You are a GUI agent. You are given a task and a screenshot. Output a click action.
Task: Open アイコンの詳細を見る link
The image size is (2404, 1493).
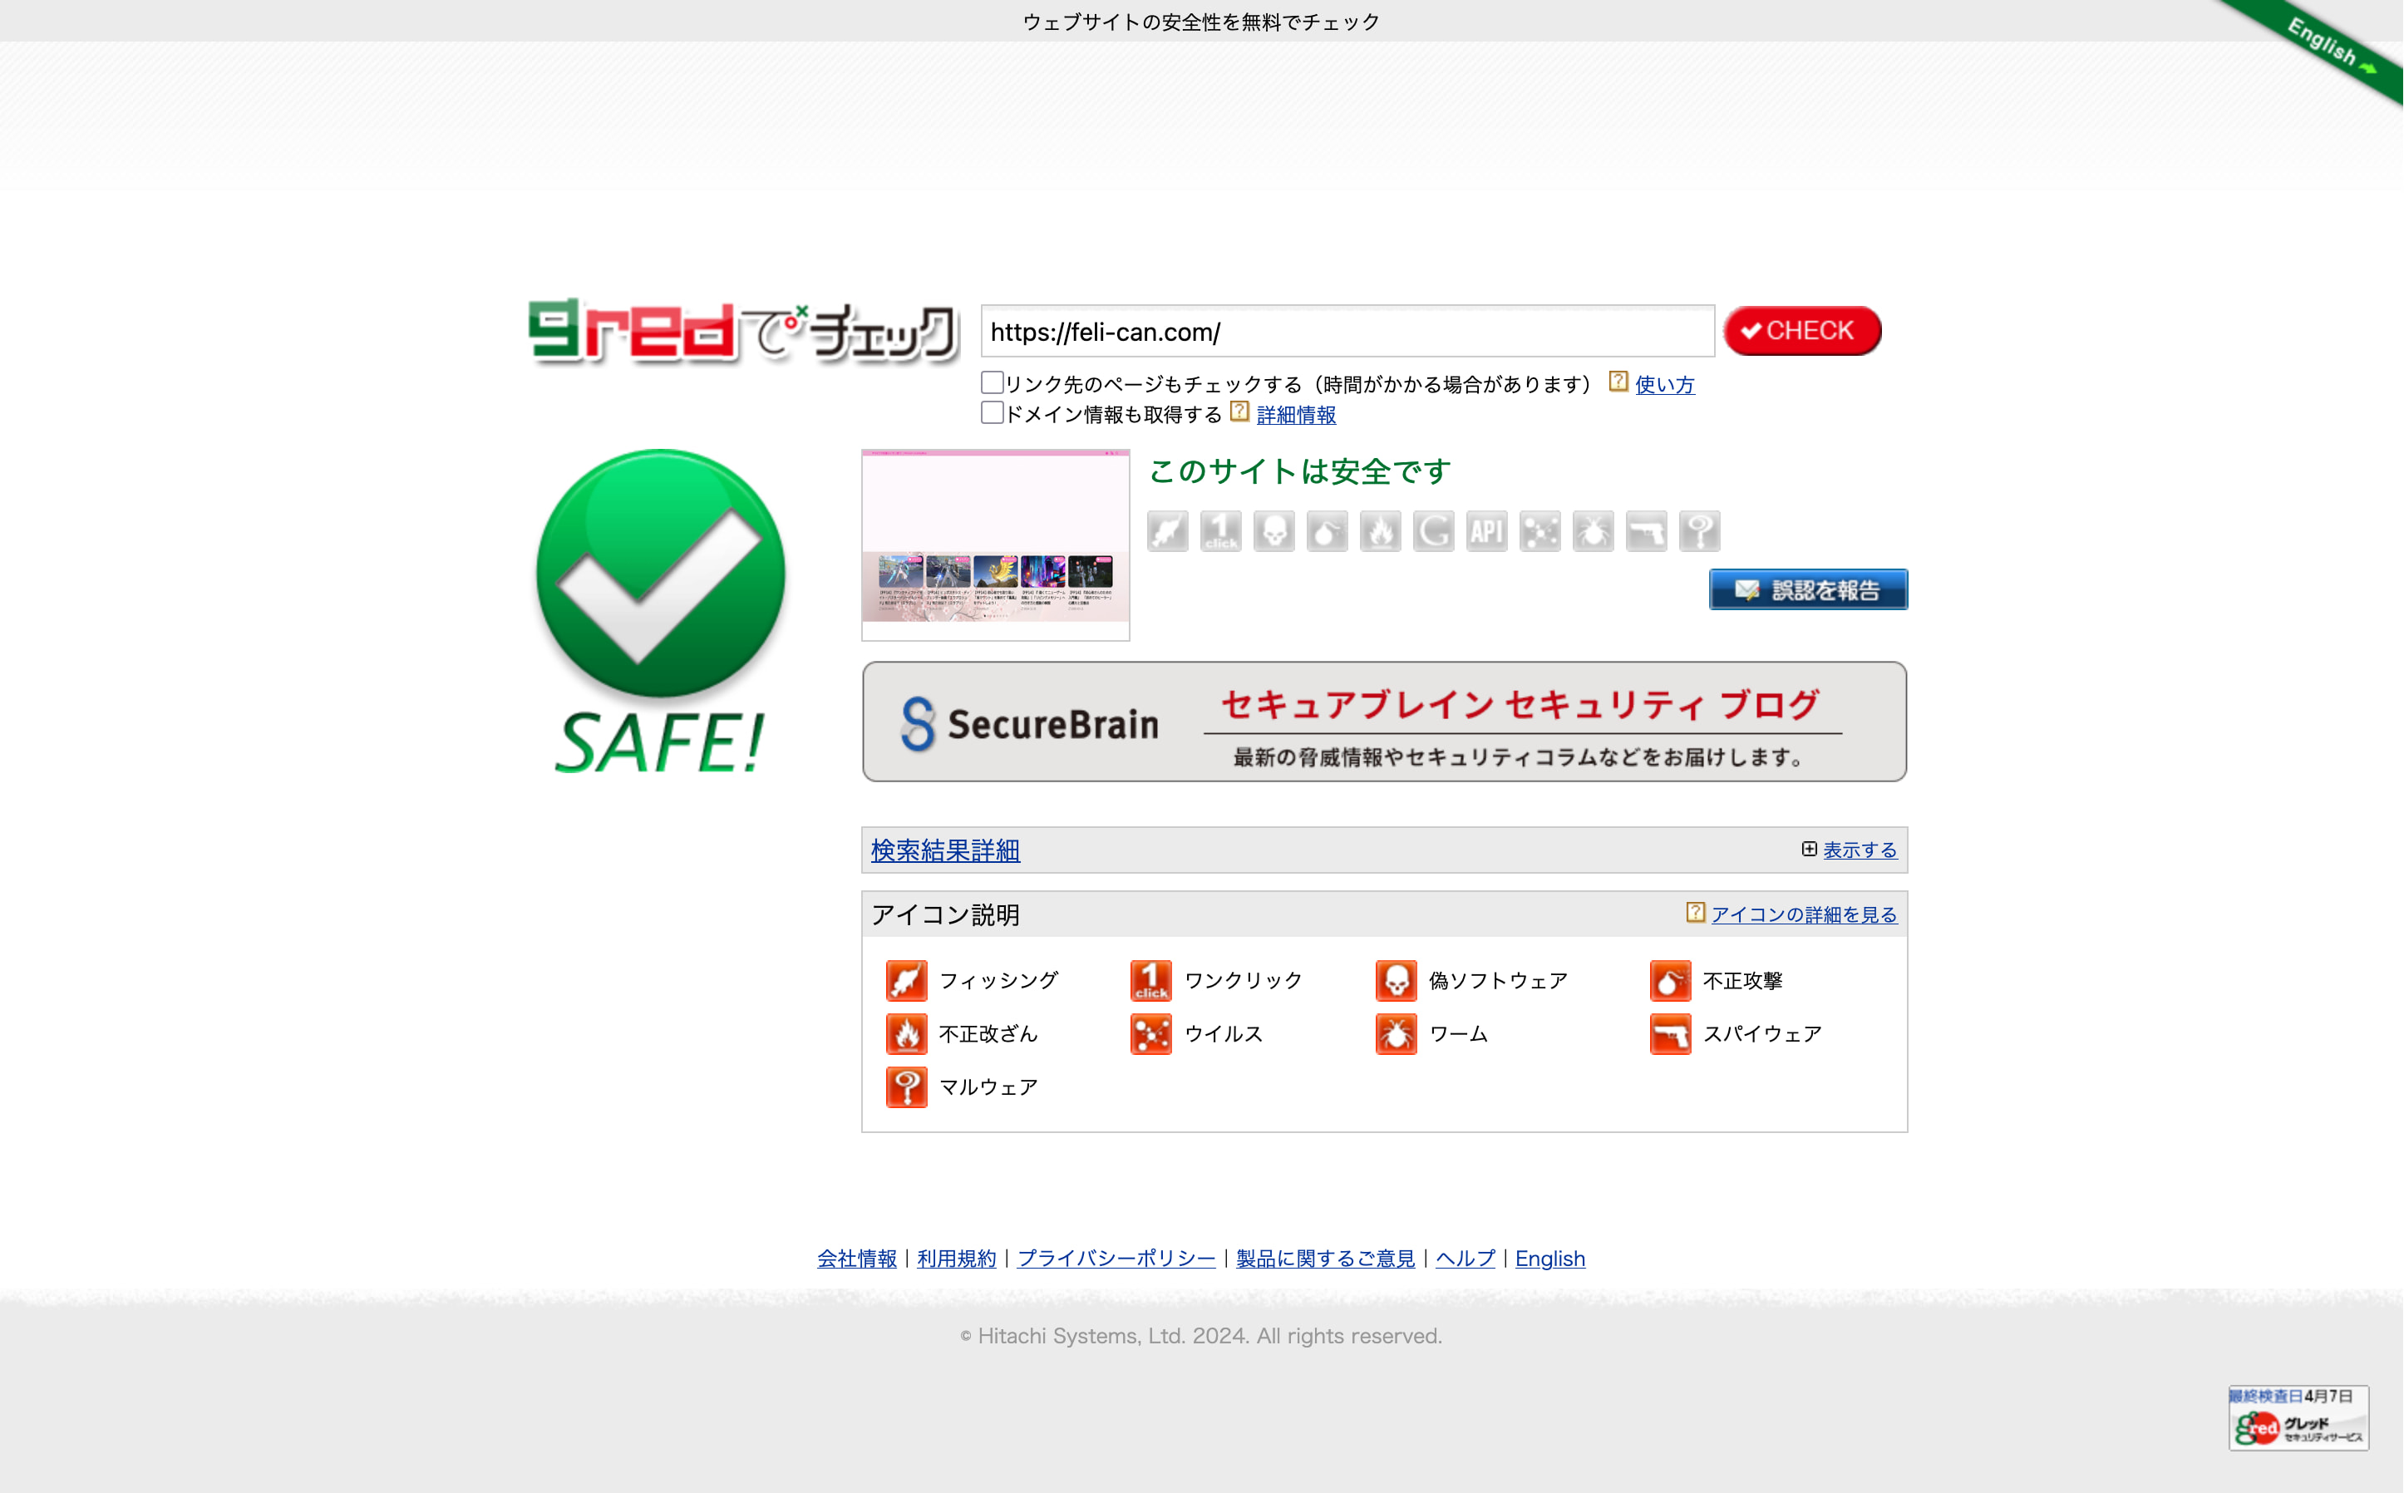tap(1804, 914)
